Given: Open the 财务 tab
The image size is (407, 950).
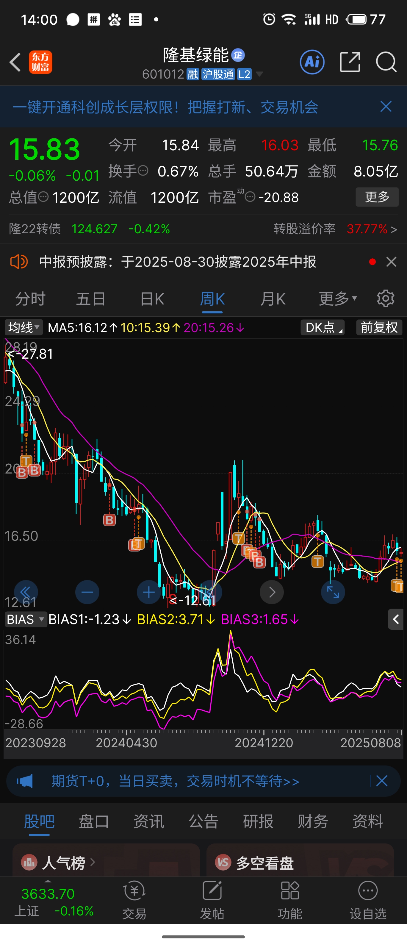Looking at the screenshot, I should 313,821.
